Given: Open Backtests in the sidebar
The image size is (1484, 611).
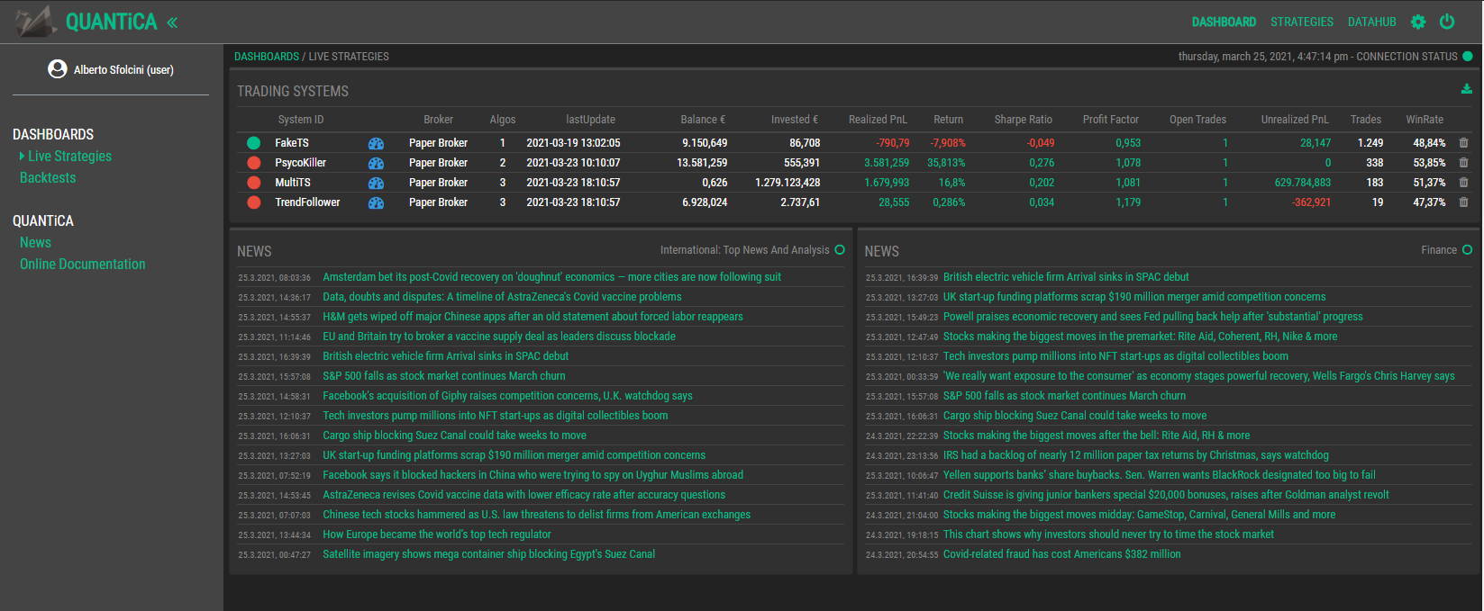Looking at the screenshot, I should [x=48, y=177].
